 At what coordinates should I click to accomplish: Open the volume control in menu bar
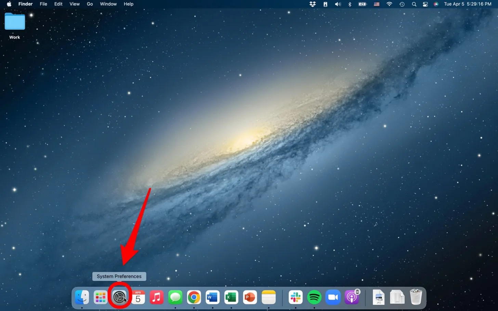tap(338, 4)
